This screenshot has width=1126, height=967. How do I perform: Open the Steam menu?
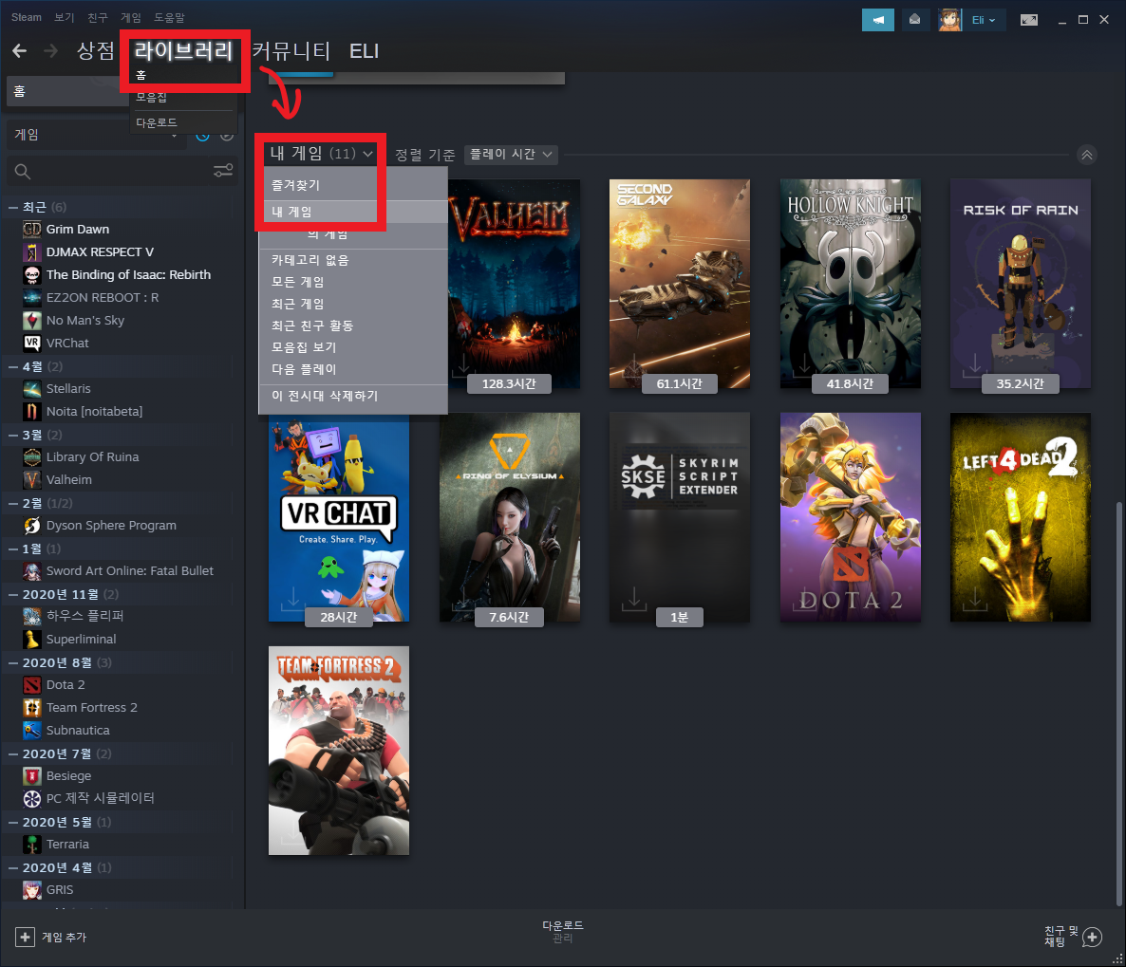click(x=27, y=17)
